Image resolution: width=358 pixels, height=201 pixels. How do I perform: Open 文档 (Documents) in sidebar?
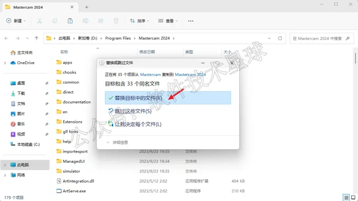point(21,103)
